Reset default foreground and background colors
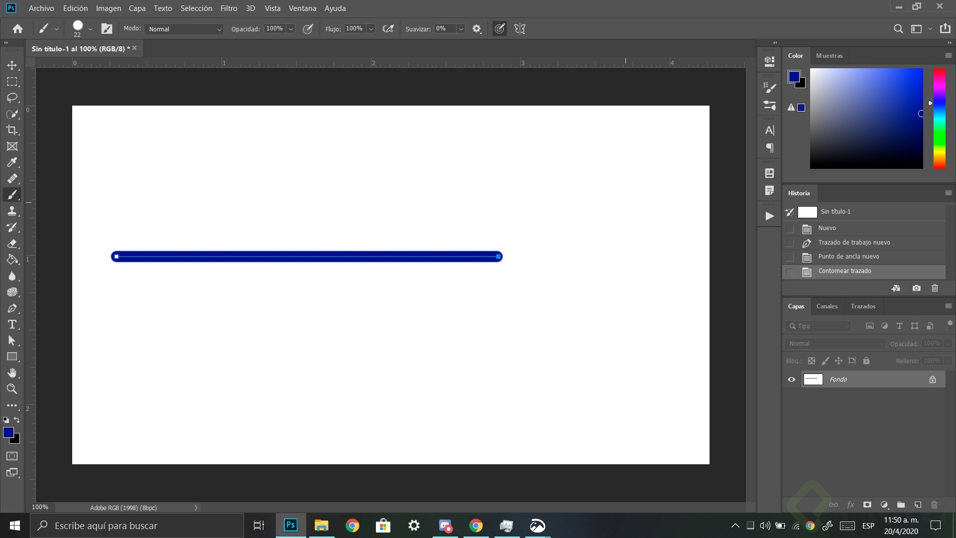956x538 pixels. (6, 420)
